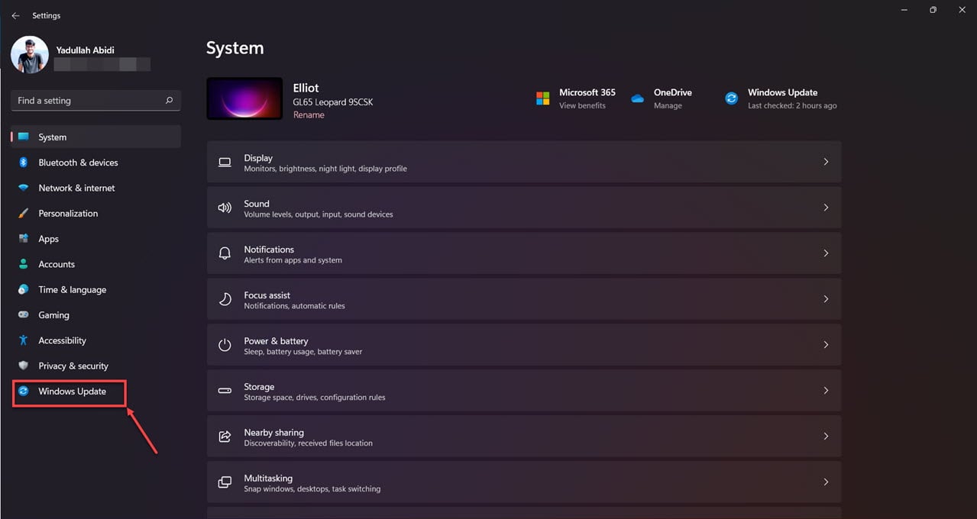The height and width of the screenshot is (519, 977).
Task: Expand the Storage row chevron
Action: coord(826,391)
